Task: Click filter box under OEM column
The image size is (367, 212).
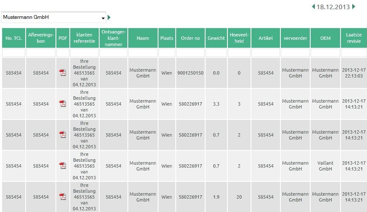Action: (325, 53)
